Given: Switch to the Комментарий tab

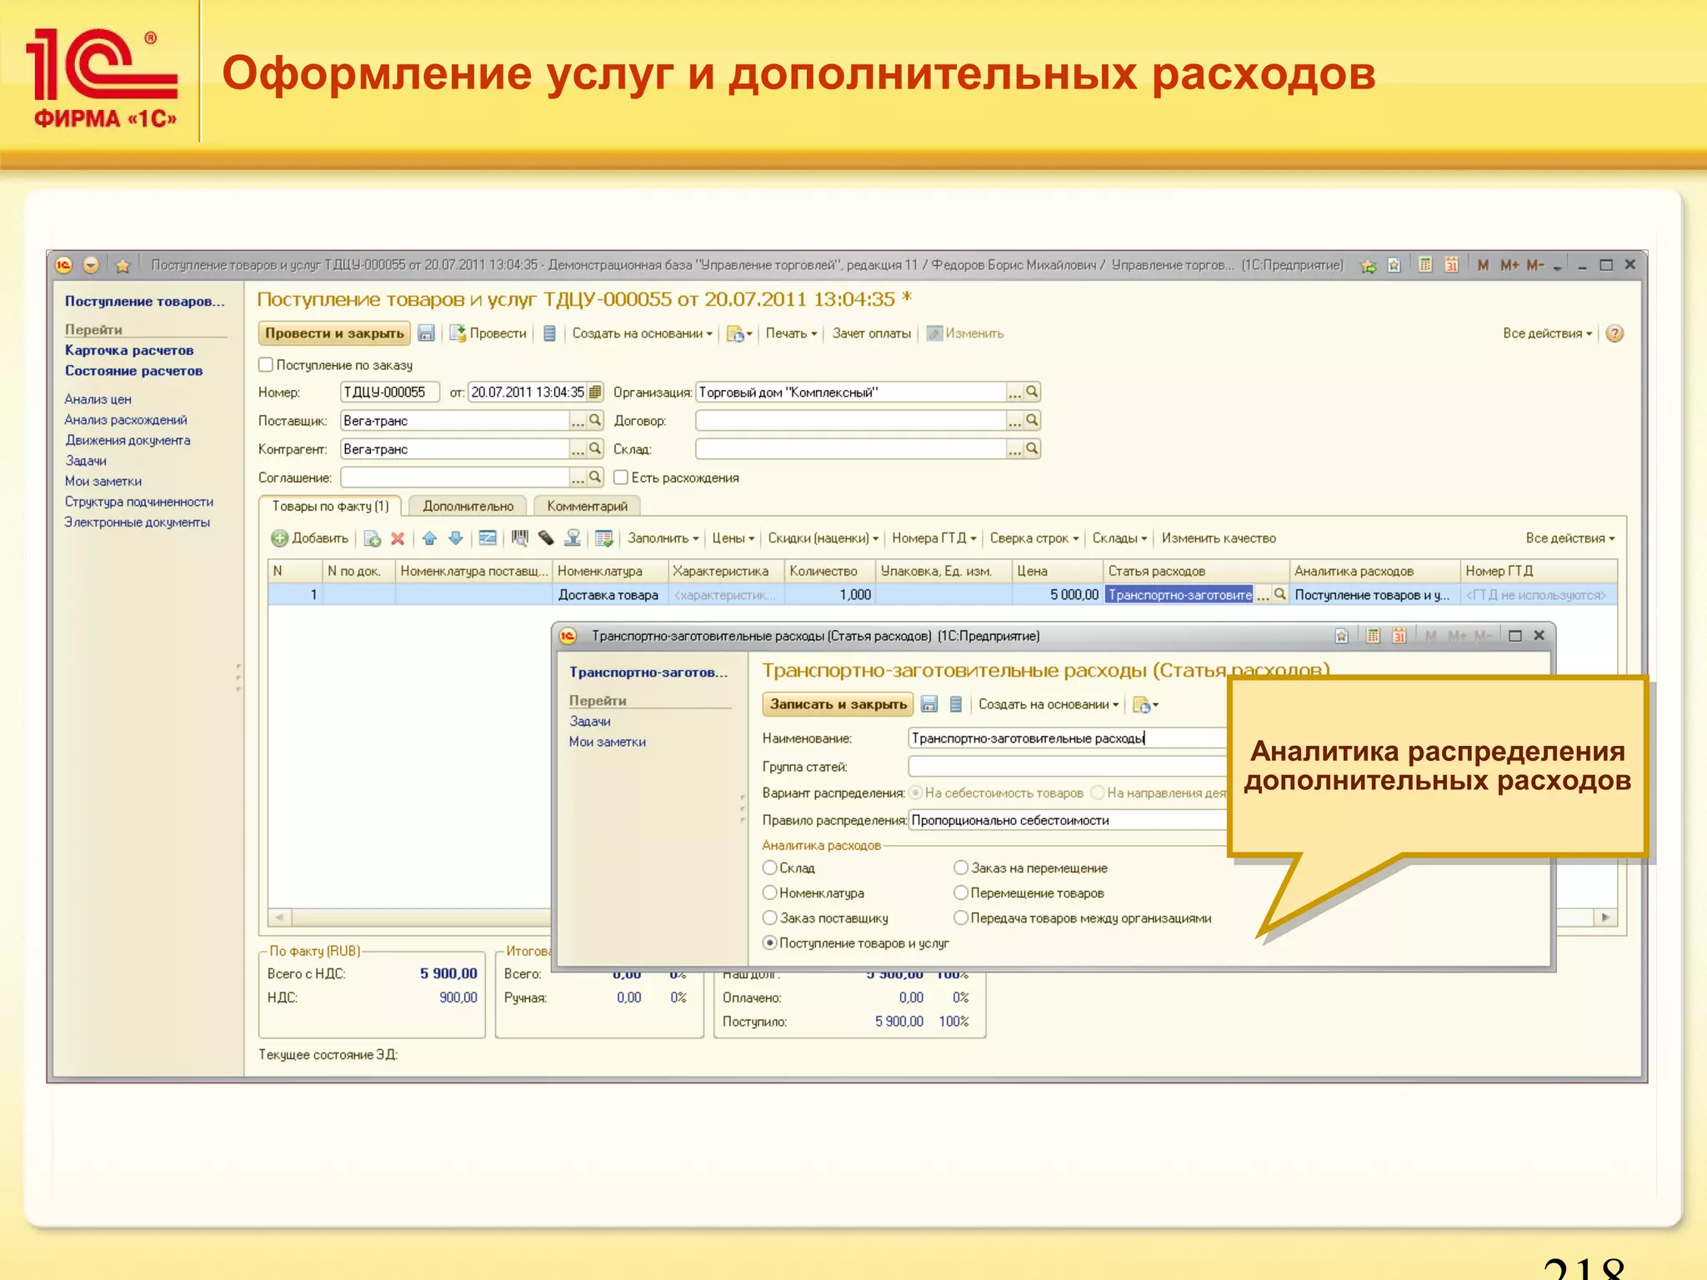Looking at the screenshot, I should click(587, 506).
